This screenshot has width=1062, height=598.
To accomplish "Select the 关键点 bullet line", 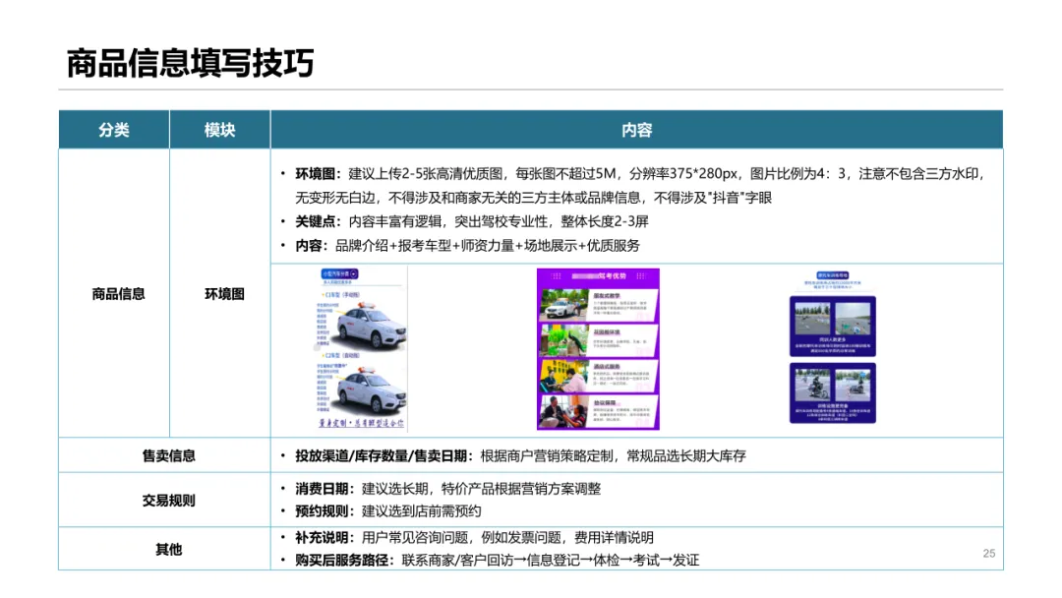I will (x=464, y=221).
